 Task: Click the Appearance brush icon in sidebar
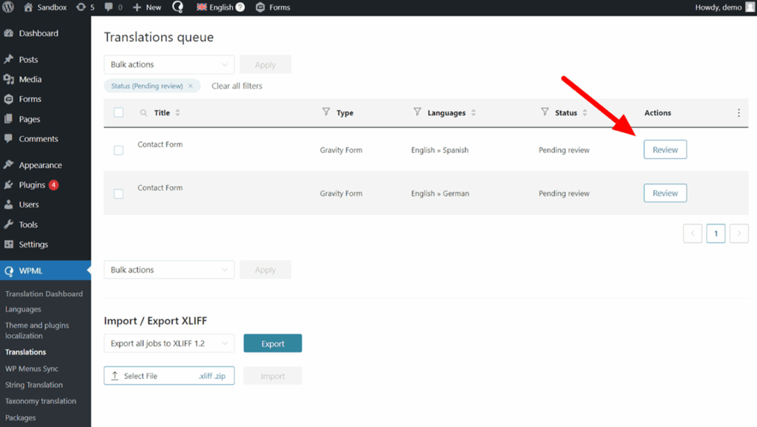(x=9, y=165)
